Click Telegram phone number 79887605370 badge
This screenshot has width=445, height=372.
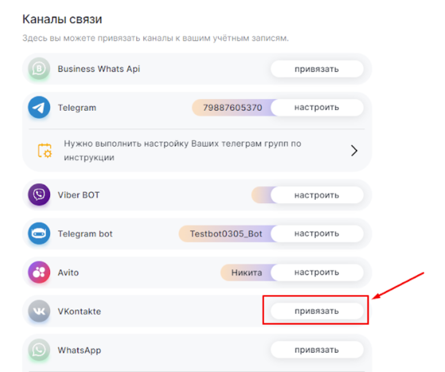click(x=232, y=107)
